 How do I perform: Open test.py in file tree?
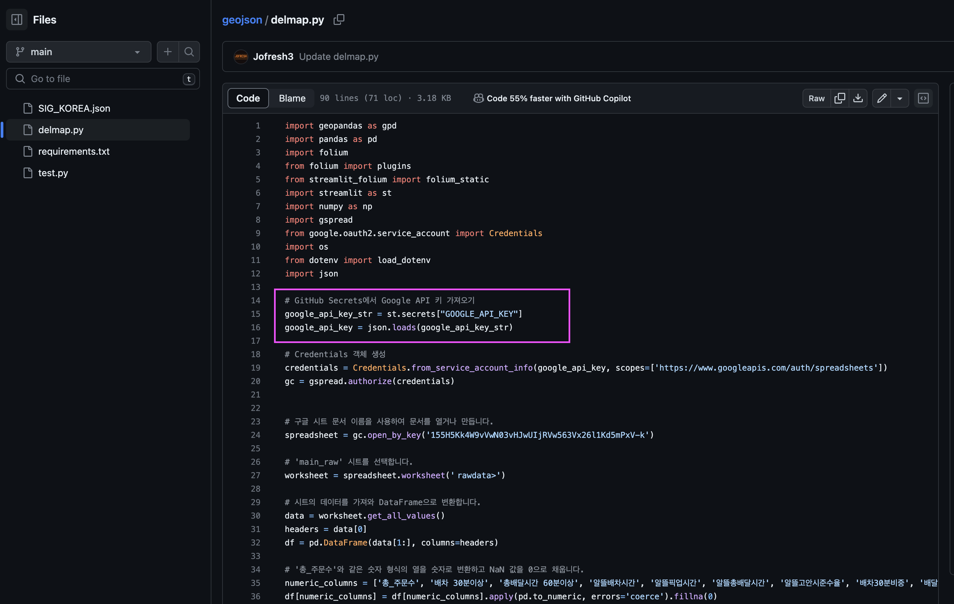point(53,173)
